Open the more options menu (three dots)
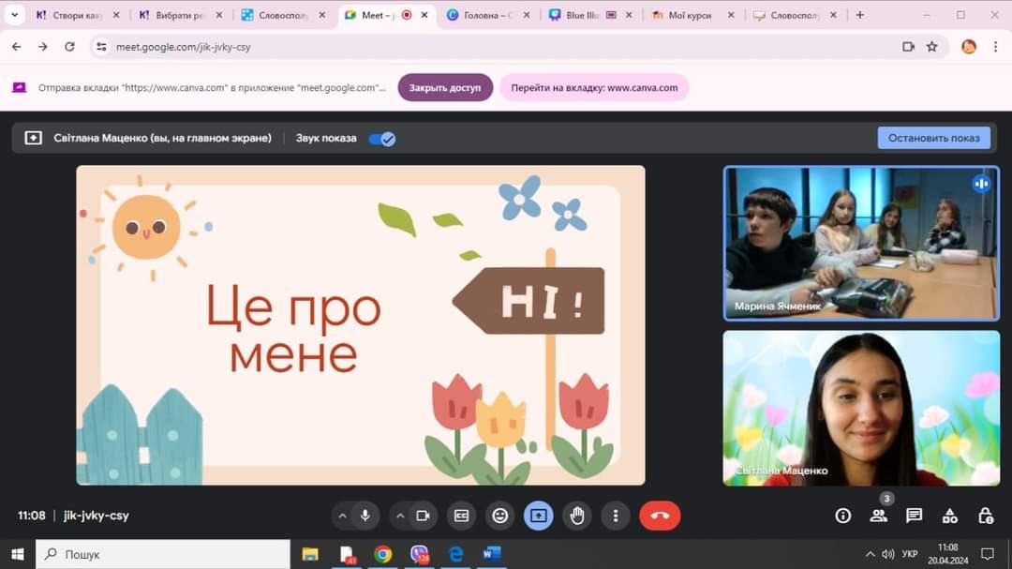Image resolution: width=1012 pixels, height=569 pixels. pyautogui.click(x=616, y=516)
